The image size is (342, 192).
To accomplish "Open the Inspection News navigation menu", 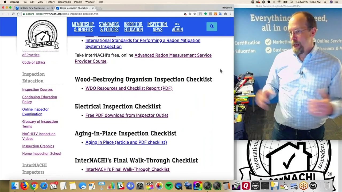I will click(x=157, y=27).
